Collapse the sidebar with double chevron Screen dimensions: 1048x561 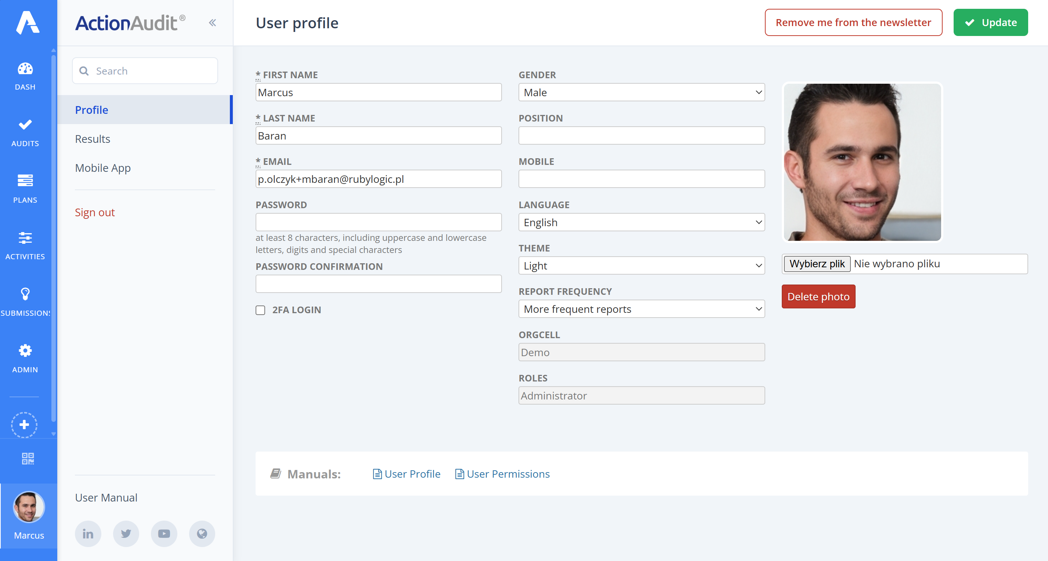coord(212,23)
